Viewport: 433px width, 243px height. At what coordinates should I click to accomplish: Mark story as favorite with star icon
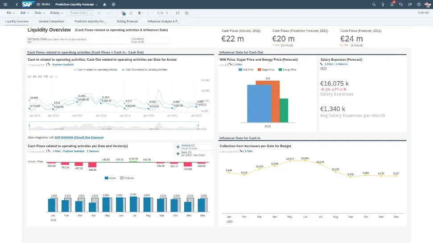[104, 4]
